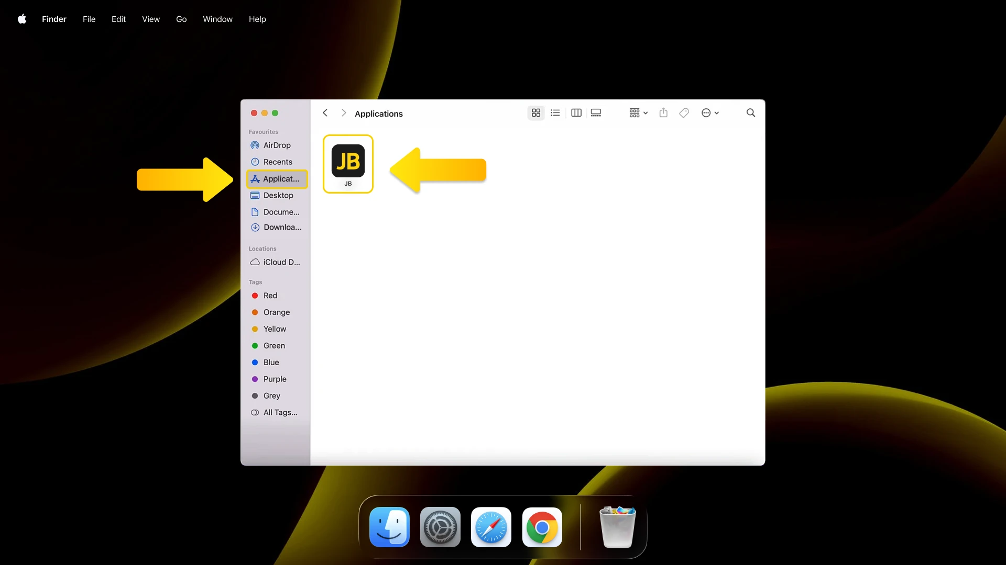Open All Tags in the sidebar
This screenshot has height=565, width=1006.
click(280, 412)
